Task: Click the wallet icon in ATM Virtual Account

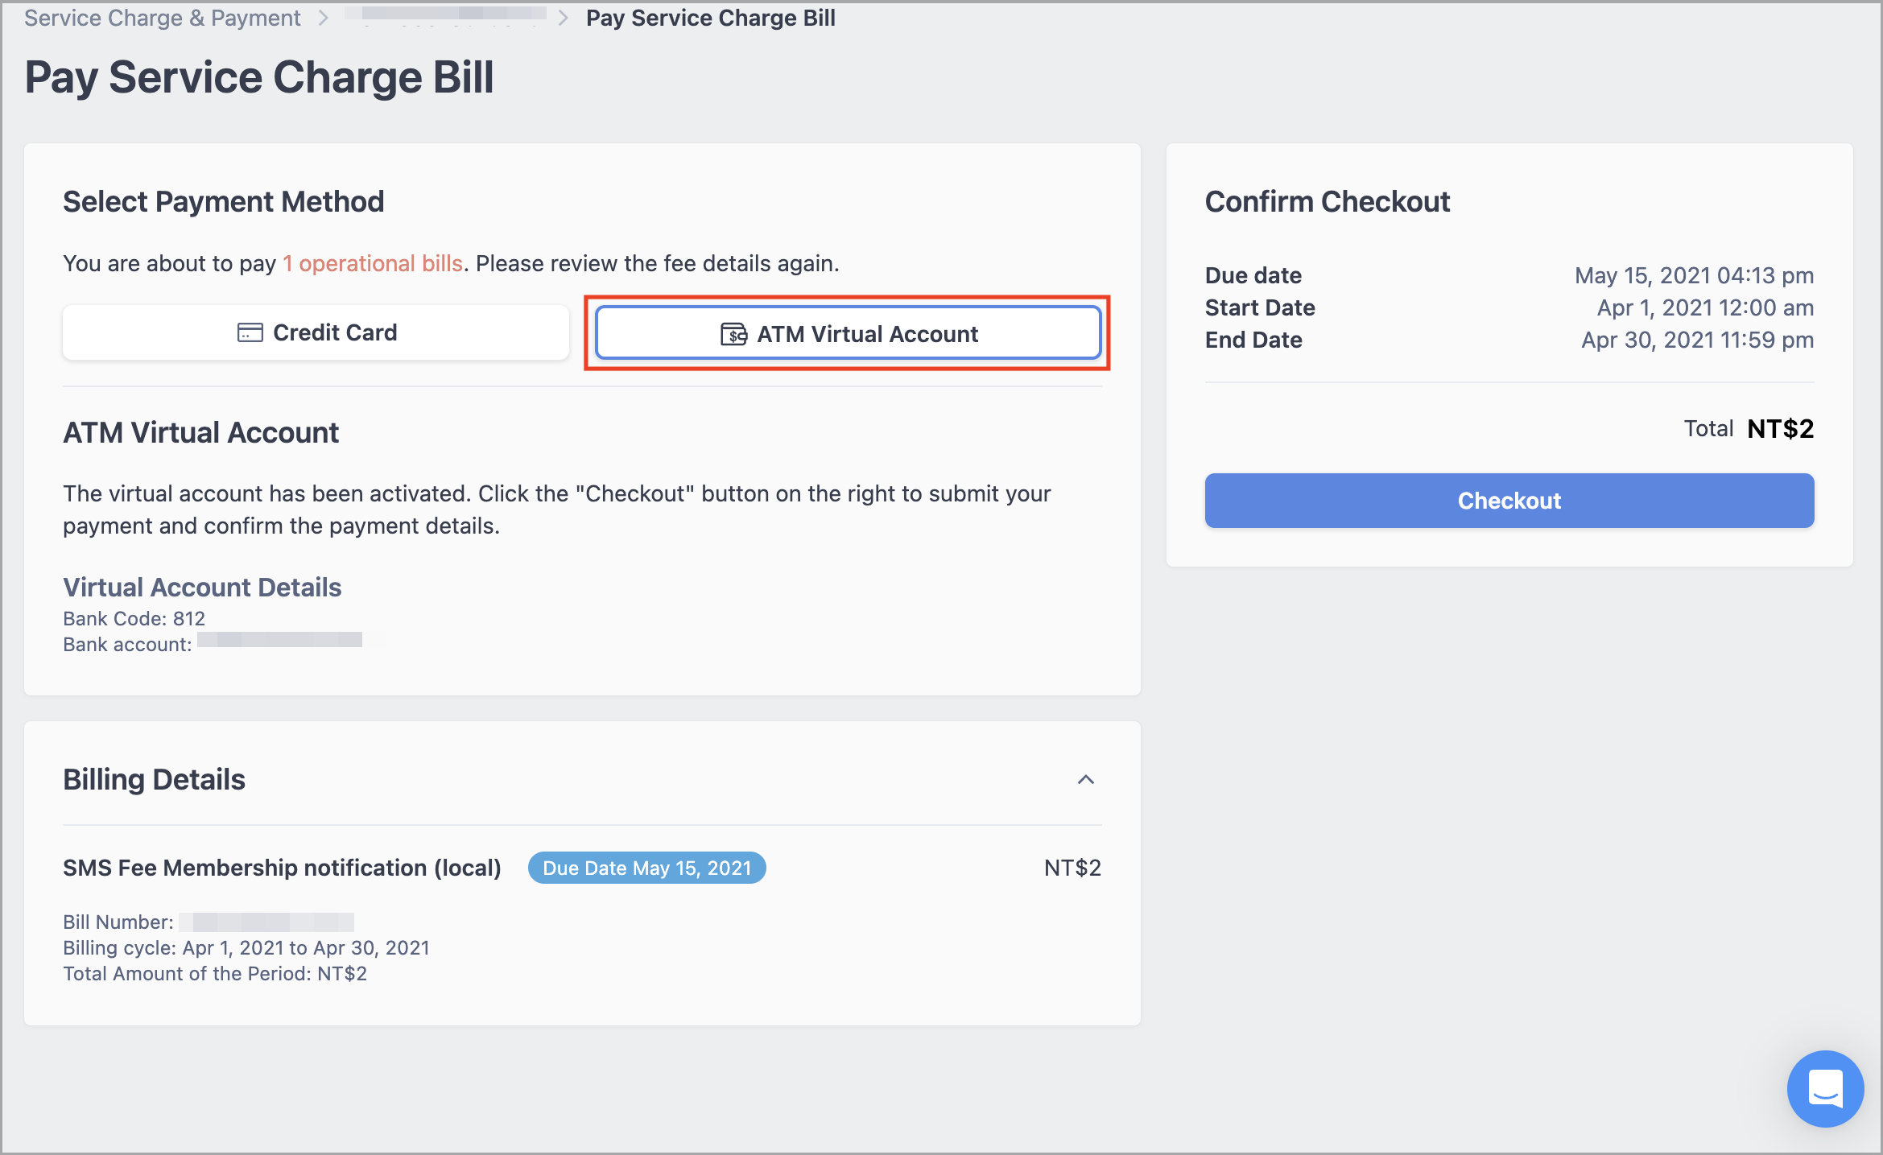Action: point(733,334)
